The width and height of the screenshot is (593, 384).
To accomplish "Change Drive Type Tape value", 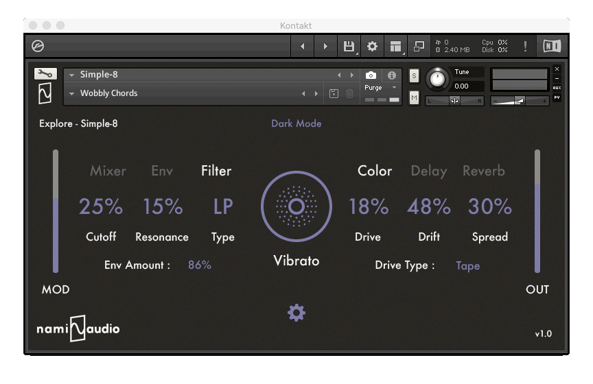I will [x=468, y=265].
